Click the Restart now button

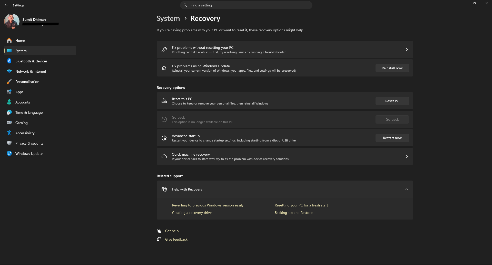coord(392,138)
